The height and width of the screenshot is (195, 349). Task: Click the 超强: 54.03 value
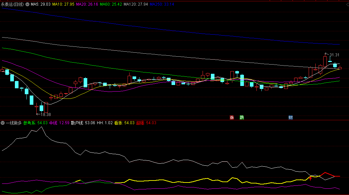click(146, 123)
